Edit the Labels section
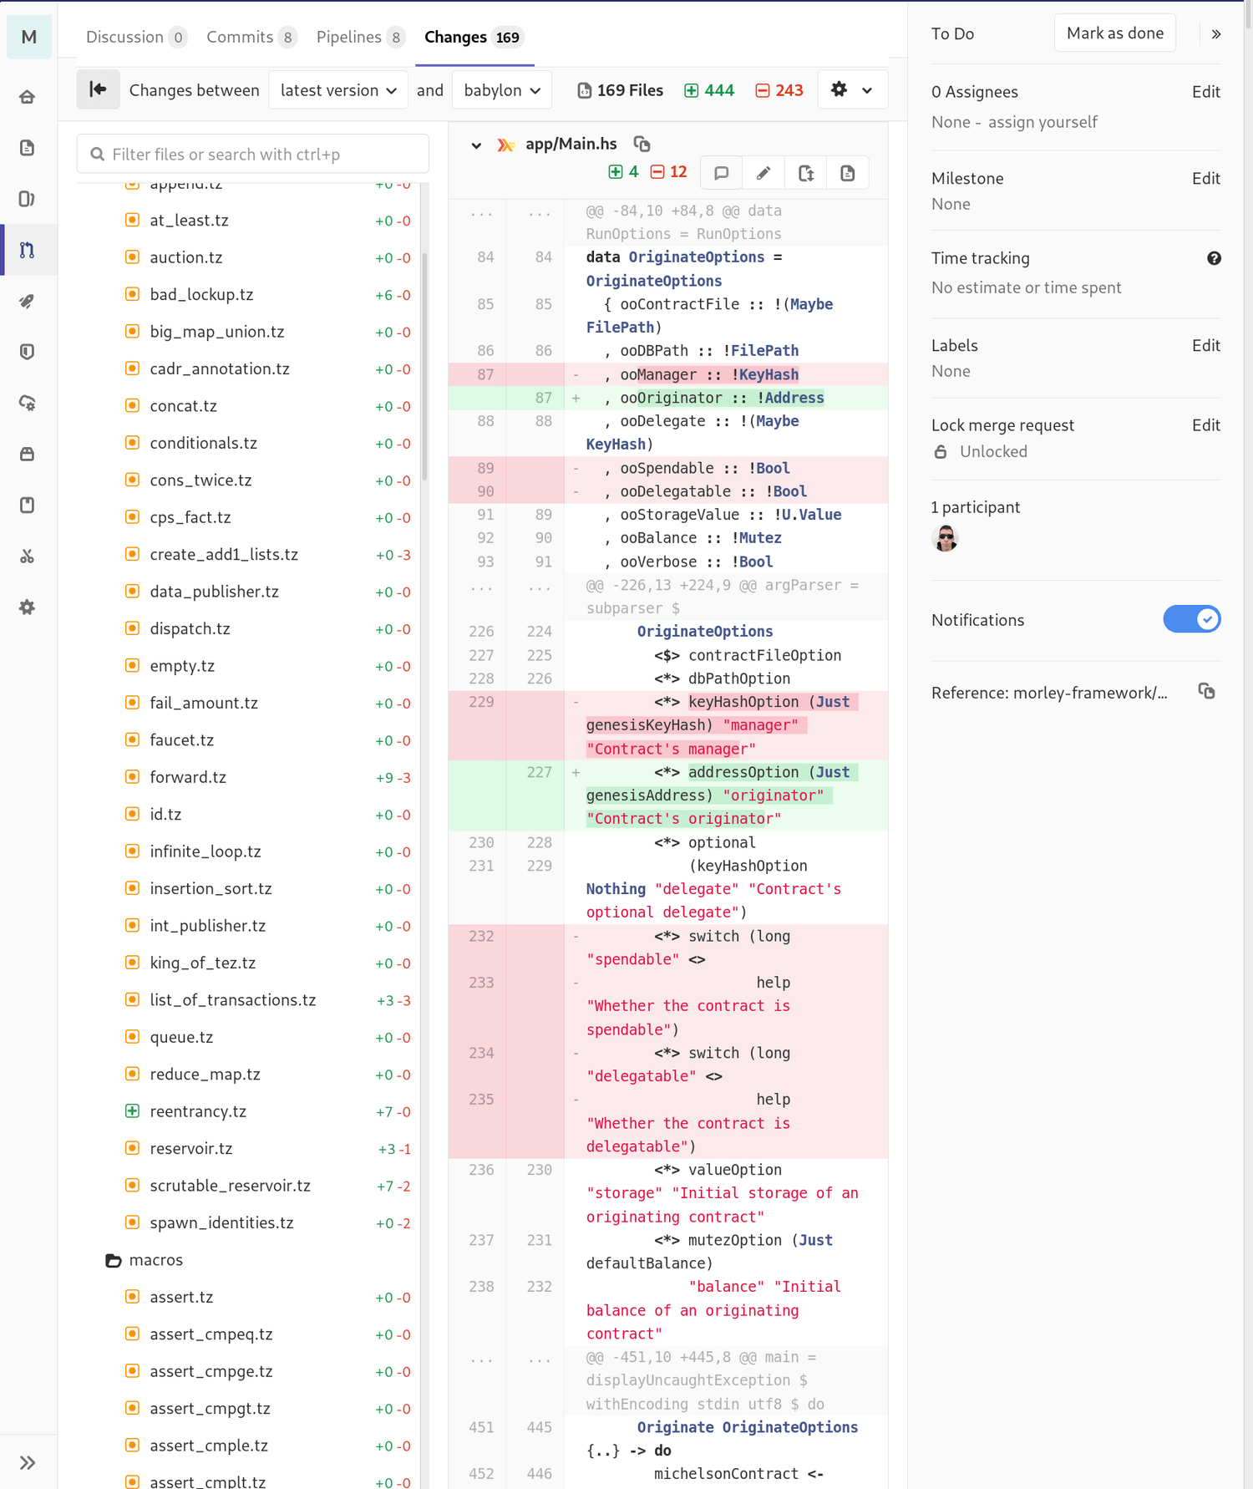 point(1205,346)
